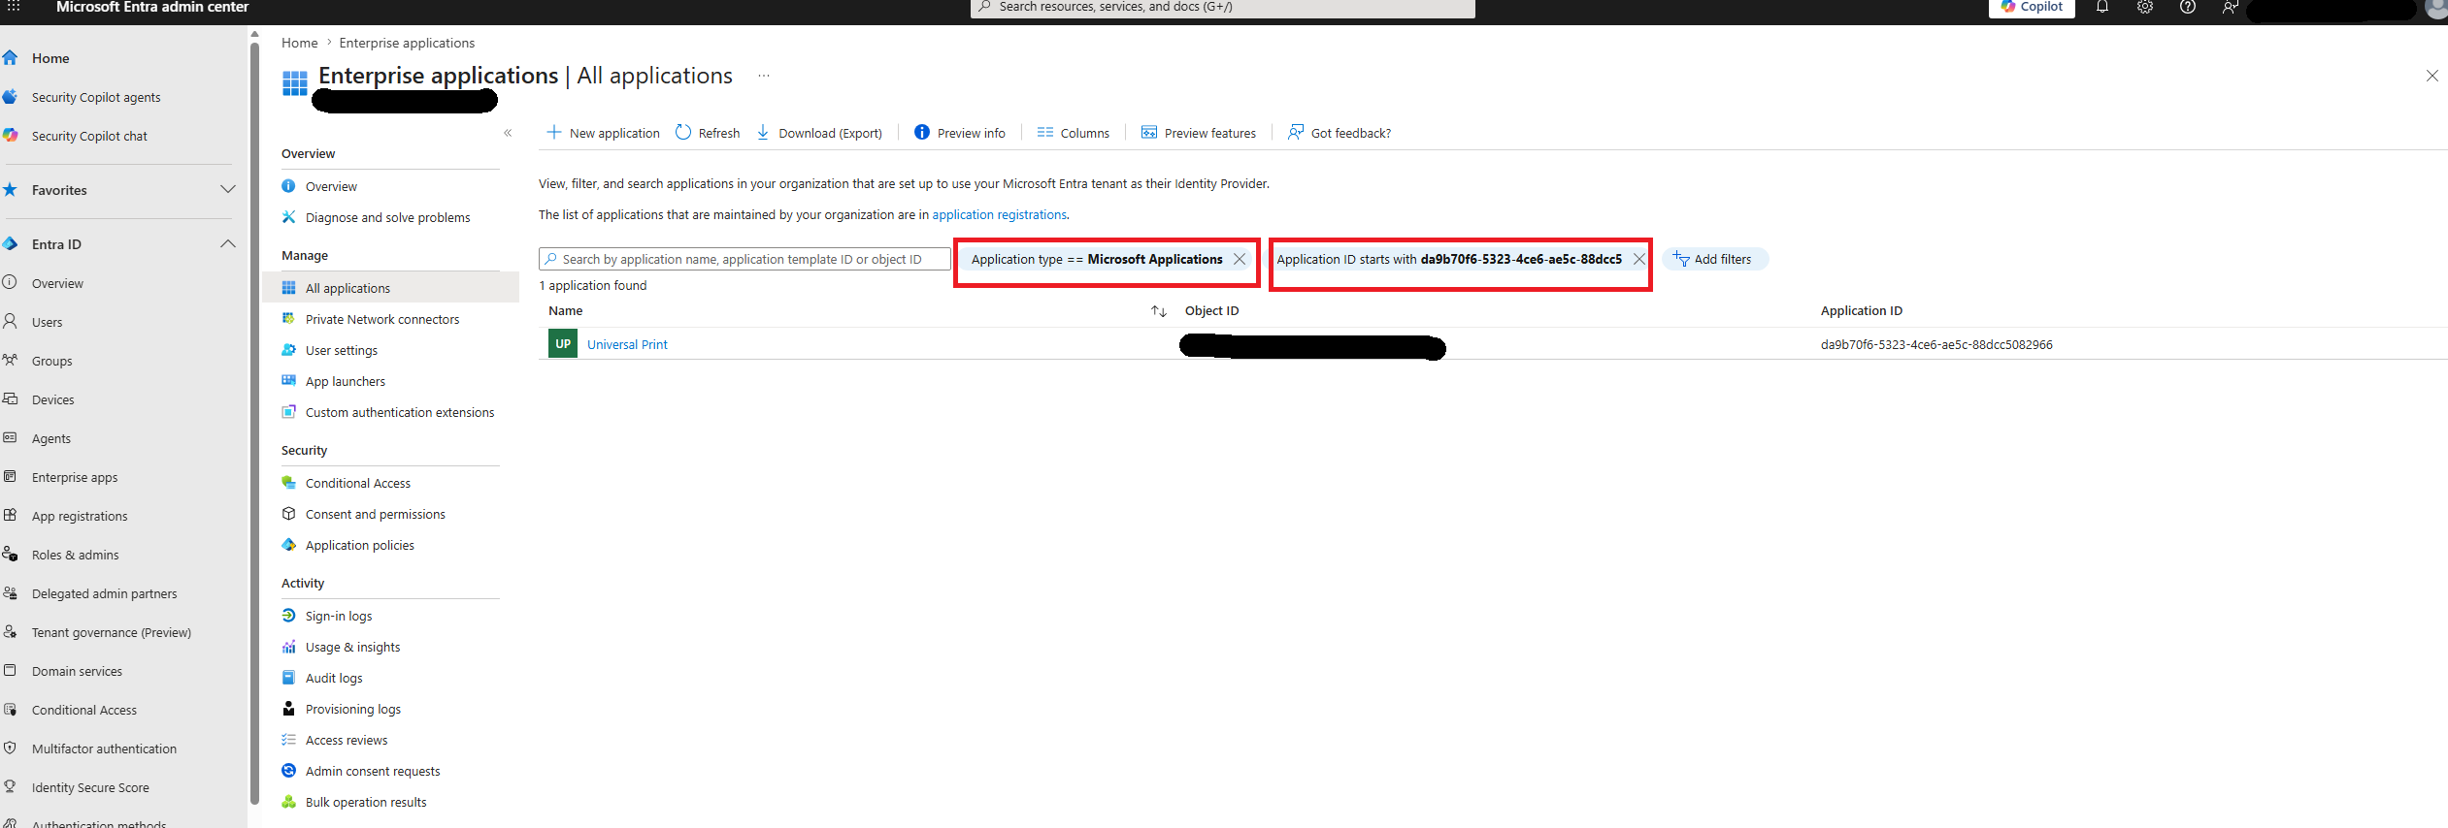Click Enterprise applications breadcrumb
Screen dimensions: 2448x828
pos(407,43)
